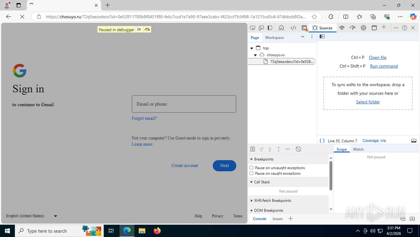Enable Pause on uncaught exceptions
Image resolution: width=420 pixels, height=237 pixels.
pos(251,168)
